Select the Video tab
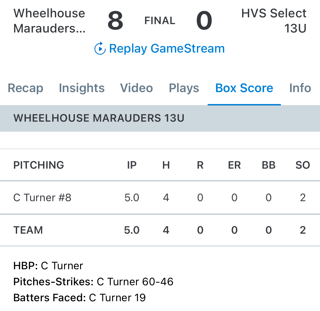This screenshot has height=311, width=320. (x=137, y=88)
